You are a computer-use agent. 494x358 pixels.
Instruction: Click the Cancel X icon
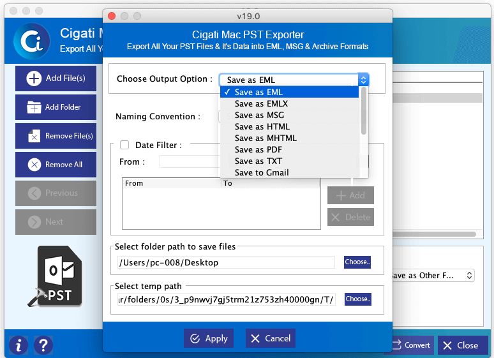point(255,338)
